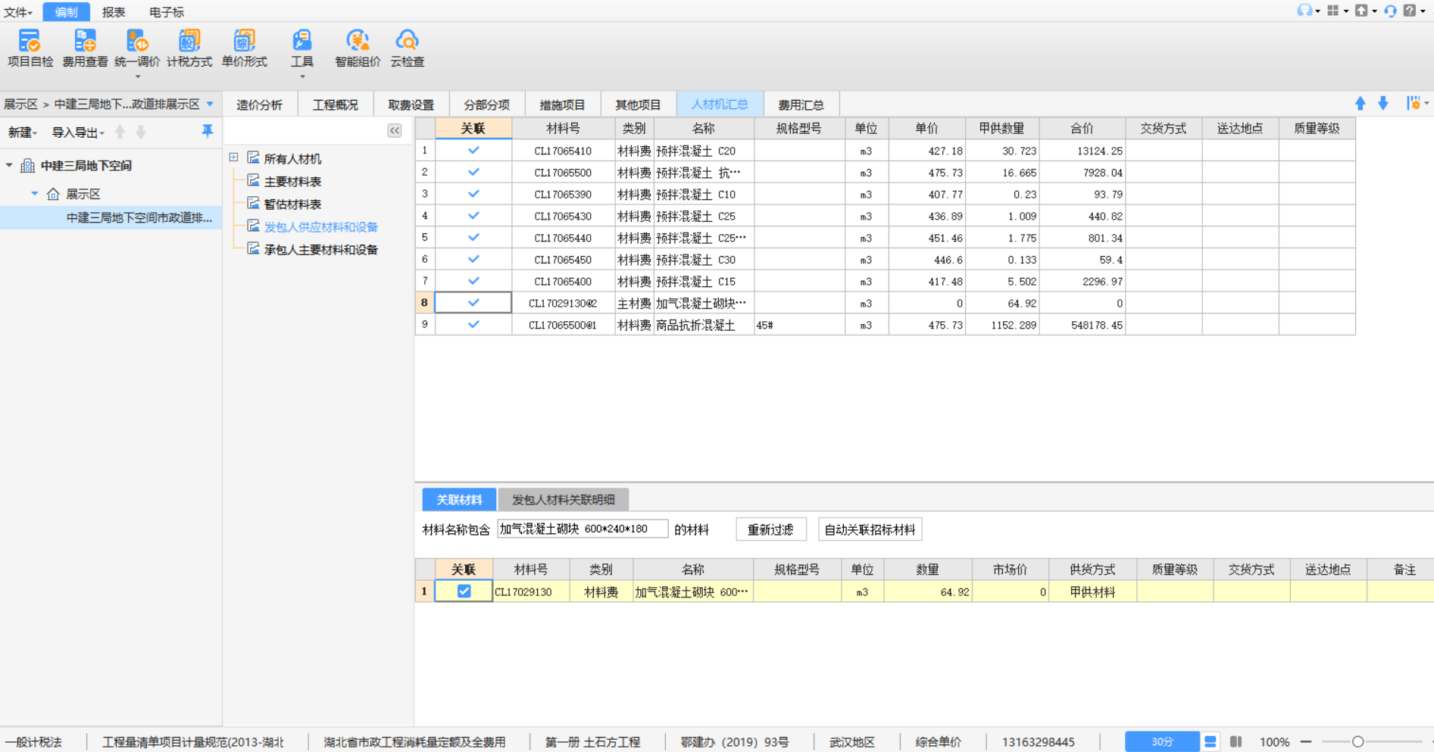The image size is (1434, 752).
Task: Open the 分部分项 tab
Action: coord(486,105)
